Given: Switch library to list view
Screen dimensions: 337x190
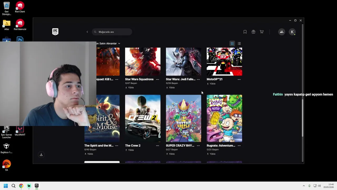Looking at the screenshot, I should tap(239, 44).
